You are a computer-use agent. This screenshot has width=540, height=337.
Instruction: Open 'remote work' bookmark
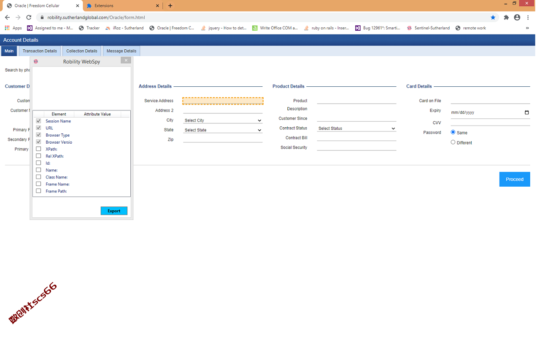point(471,28)
